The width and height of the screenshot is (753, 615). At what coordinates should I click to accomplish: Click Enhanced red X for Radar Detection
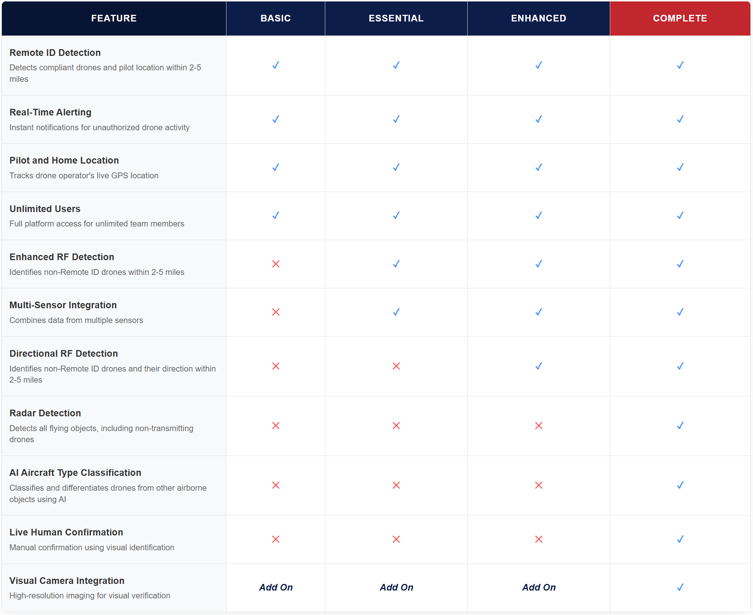click(538, 426)
